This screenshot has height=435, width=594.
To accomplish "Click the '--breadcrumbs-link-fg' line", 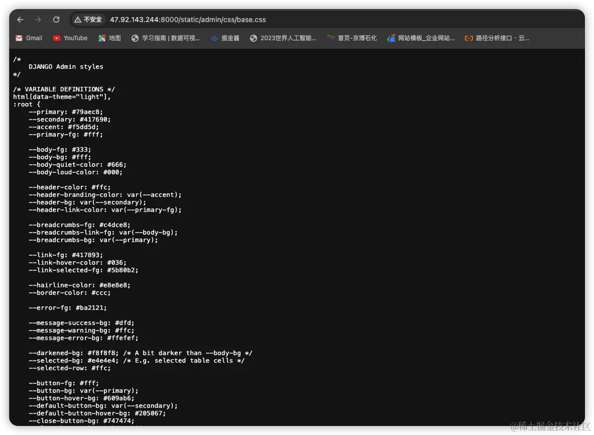I will (x=103, y=233).
